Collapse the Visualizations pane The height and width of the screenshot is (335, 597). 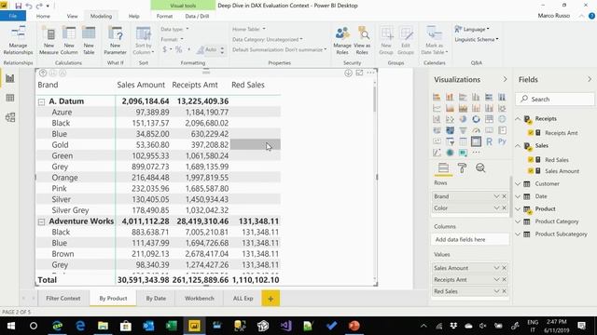pyautogui.click(x=505, y=79)
